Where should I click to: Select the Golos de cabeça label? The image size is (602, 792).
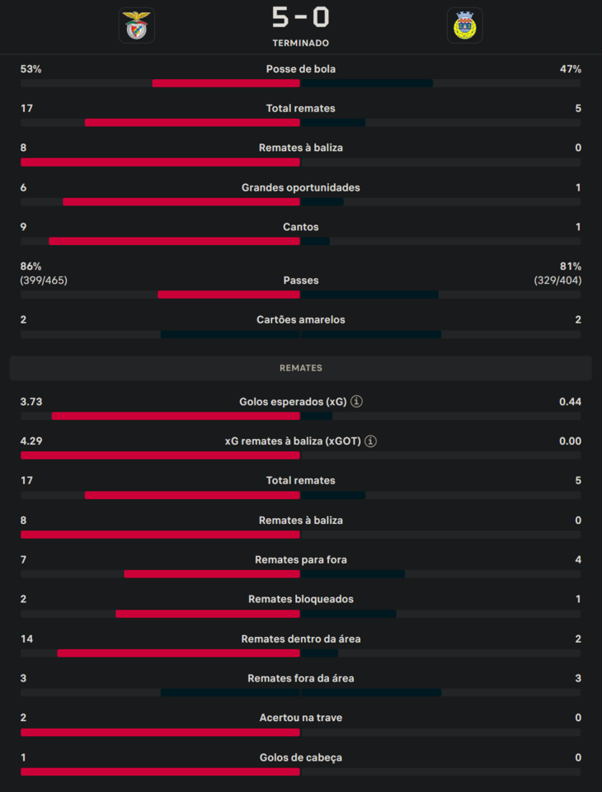(x=301, y=757)
